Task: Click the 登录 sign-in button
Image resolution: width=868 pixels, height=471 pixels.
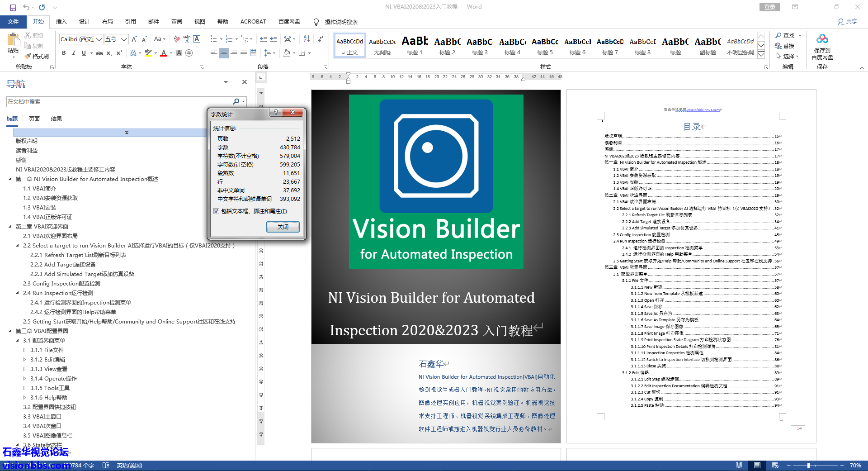Action: [x=769, y=7]
